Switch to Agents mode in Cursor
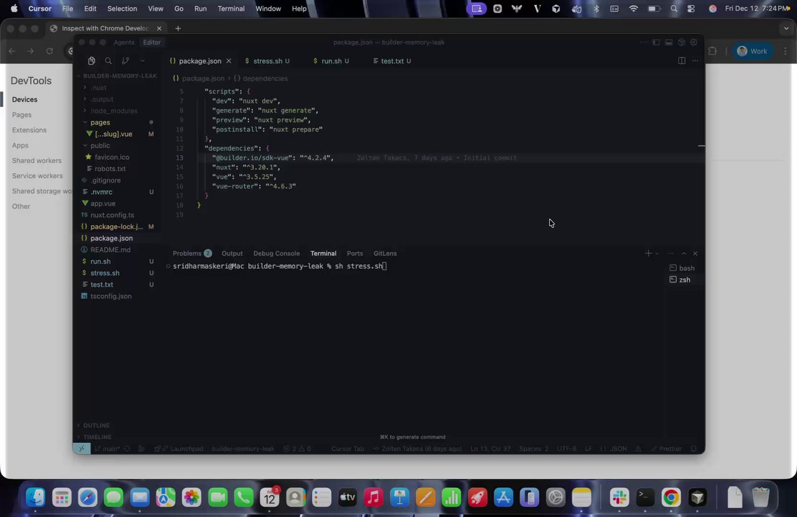This screenshot has width=797, height=517. (124, 42)
